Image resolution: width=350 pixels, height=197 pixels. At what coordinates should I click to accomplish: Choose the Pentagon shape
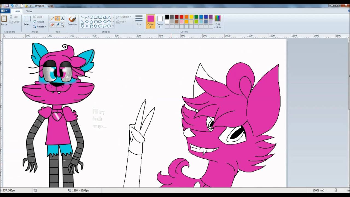tap(91, 22)
